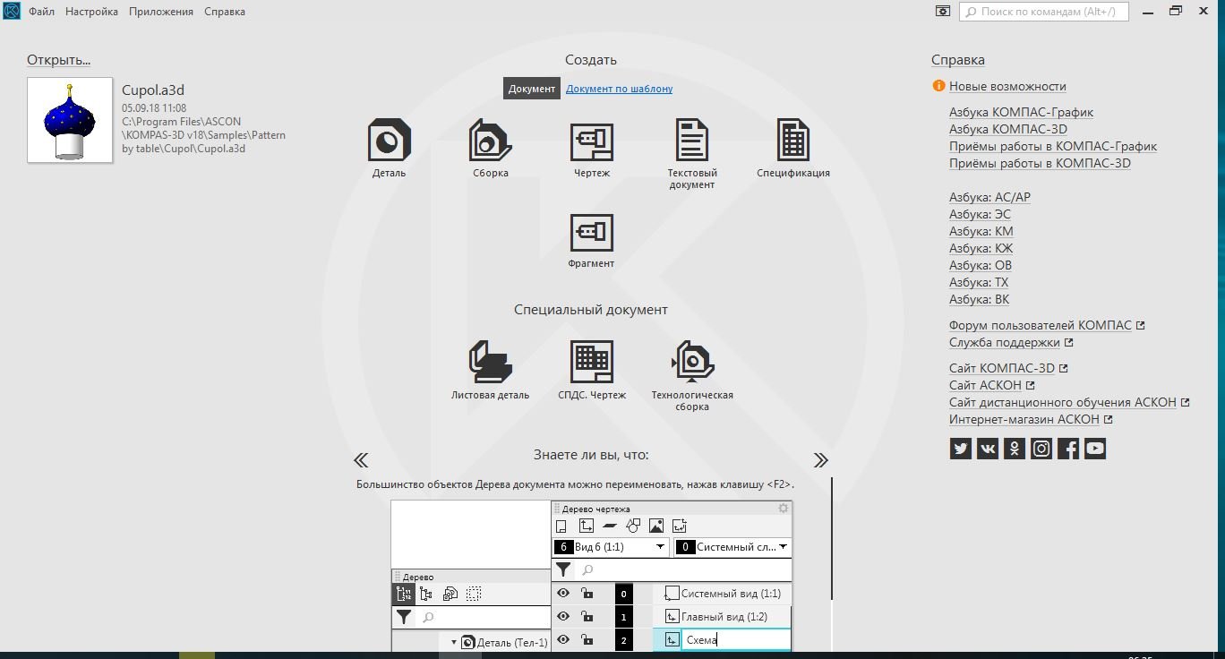Show the previous tip with left chevron
The height and width of the screenshot is (659, 1225).
pyautogui.click(x=361, y=460)
